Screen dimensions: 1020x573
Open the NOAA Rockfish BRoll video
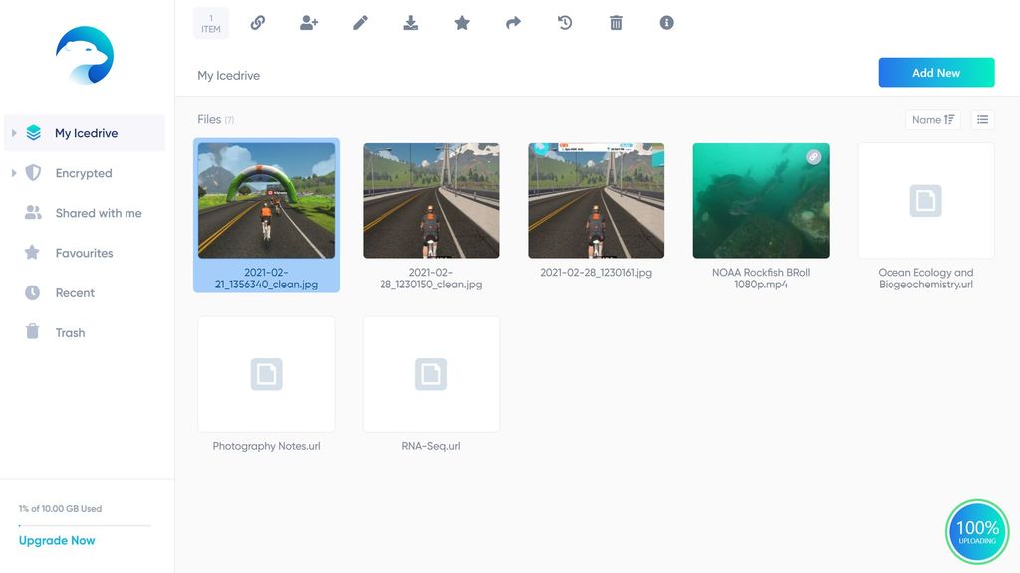pos(761,199)
